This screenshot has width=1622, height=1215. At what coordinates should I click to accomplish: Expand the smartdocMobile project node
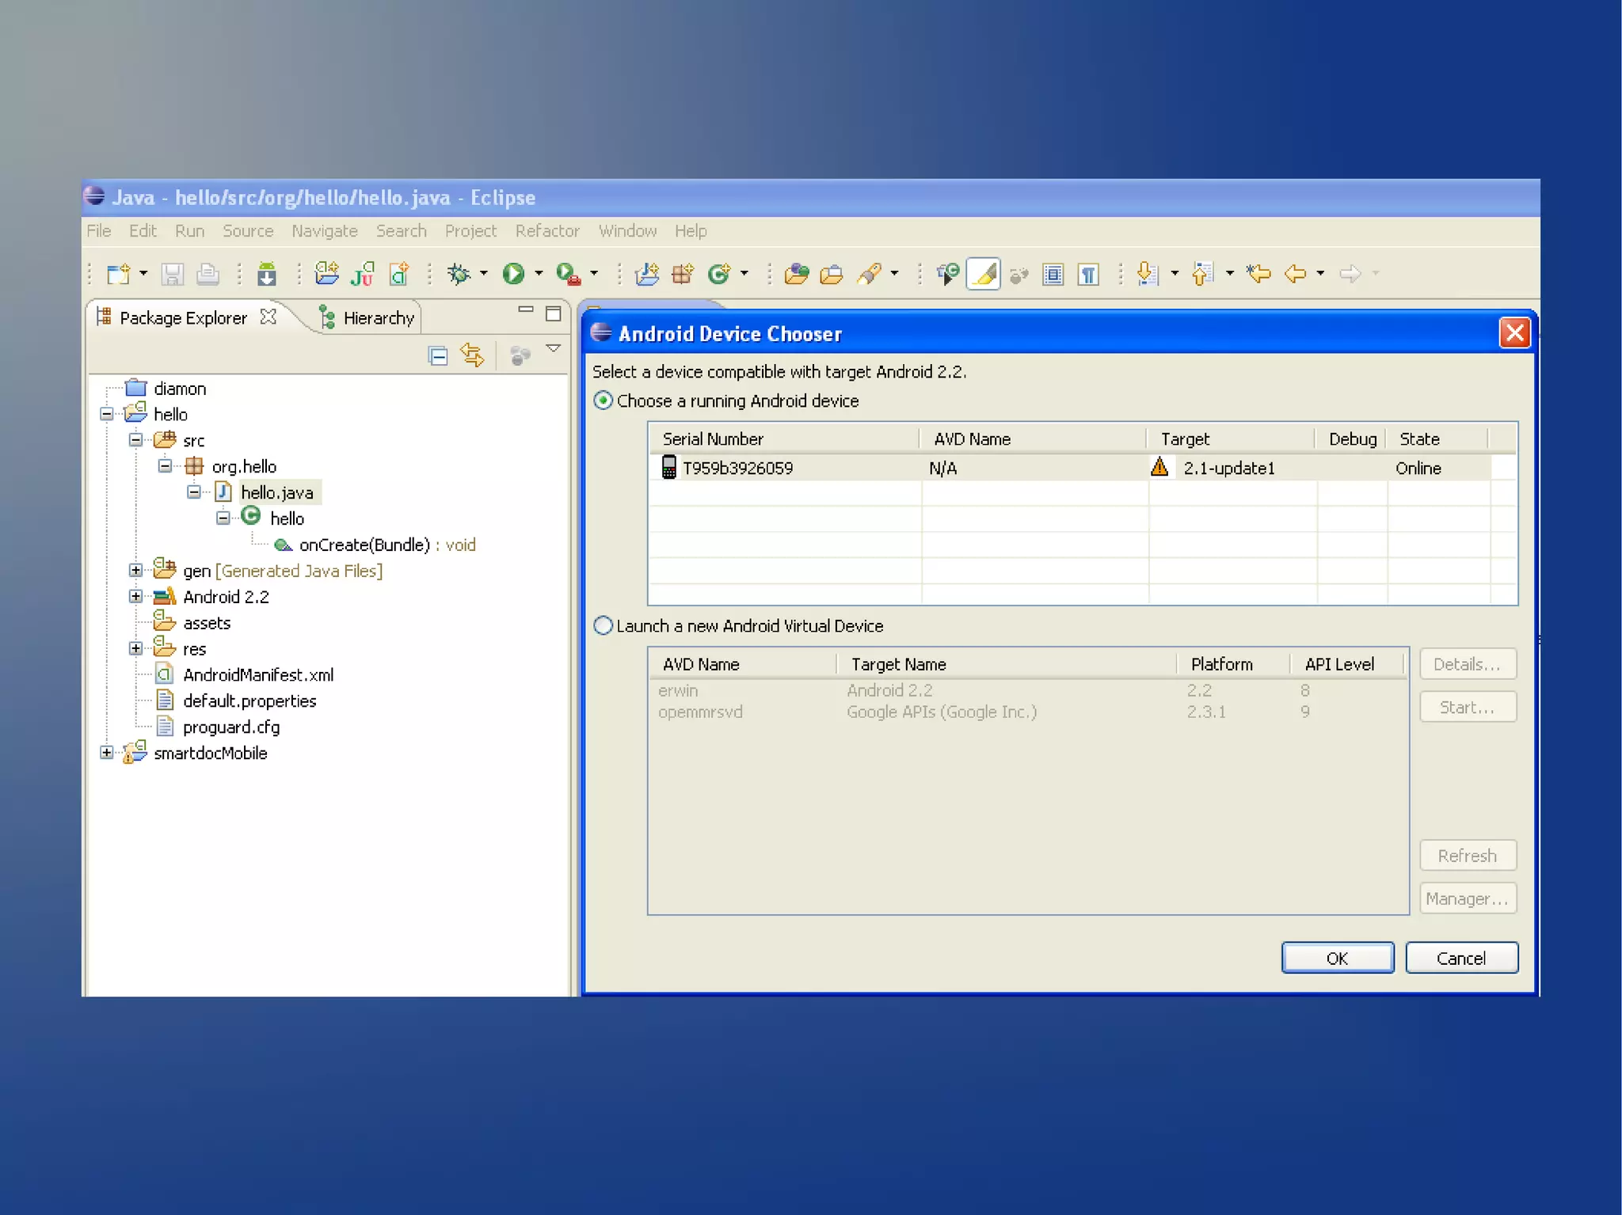coord(107,753)
